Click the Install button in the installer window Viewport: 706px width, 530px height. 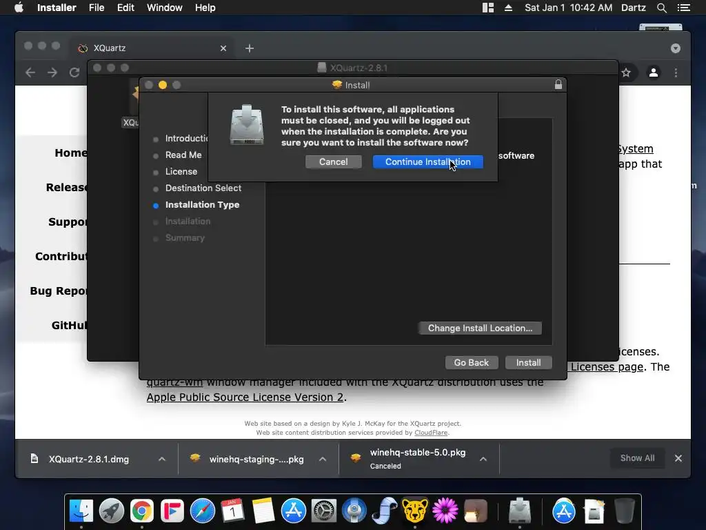[x=528, y=362]
